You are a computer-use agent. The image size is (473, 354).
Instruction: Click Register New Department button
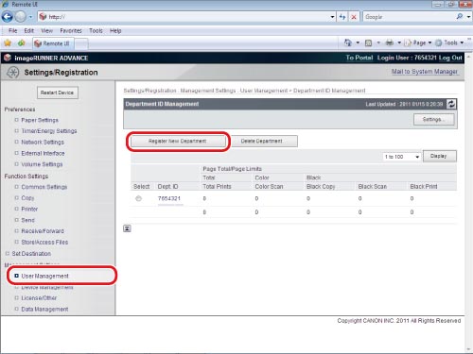tap(178, 141)
